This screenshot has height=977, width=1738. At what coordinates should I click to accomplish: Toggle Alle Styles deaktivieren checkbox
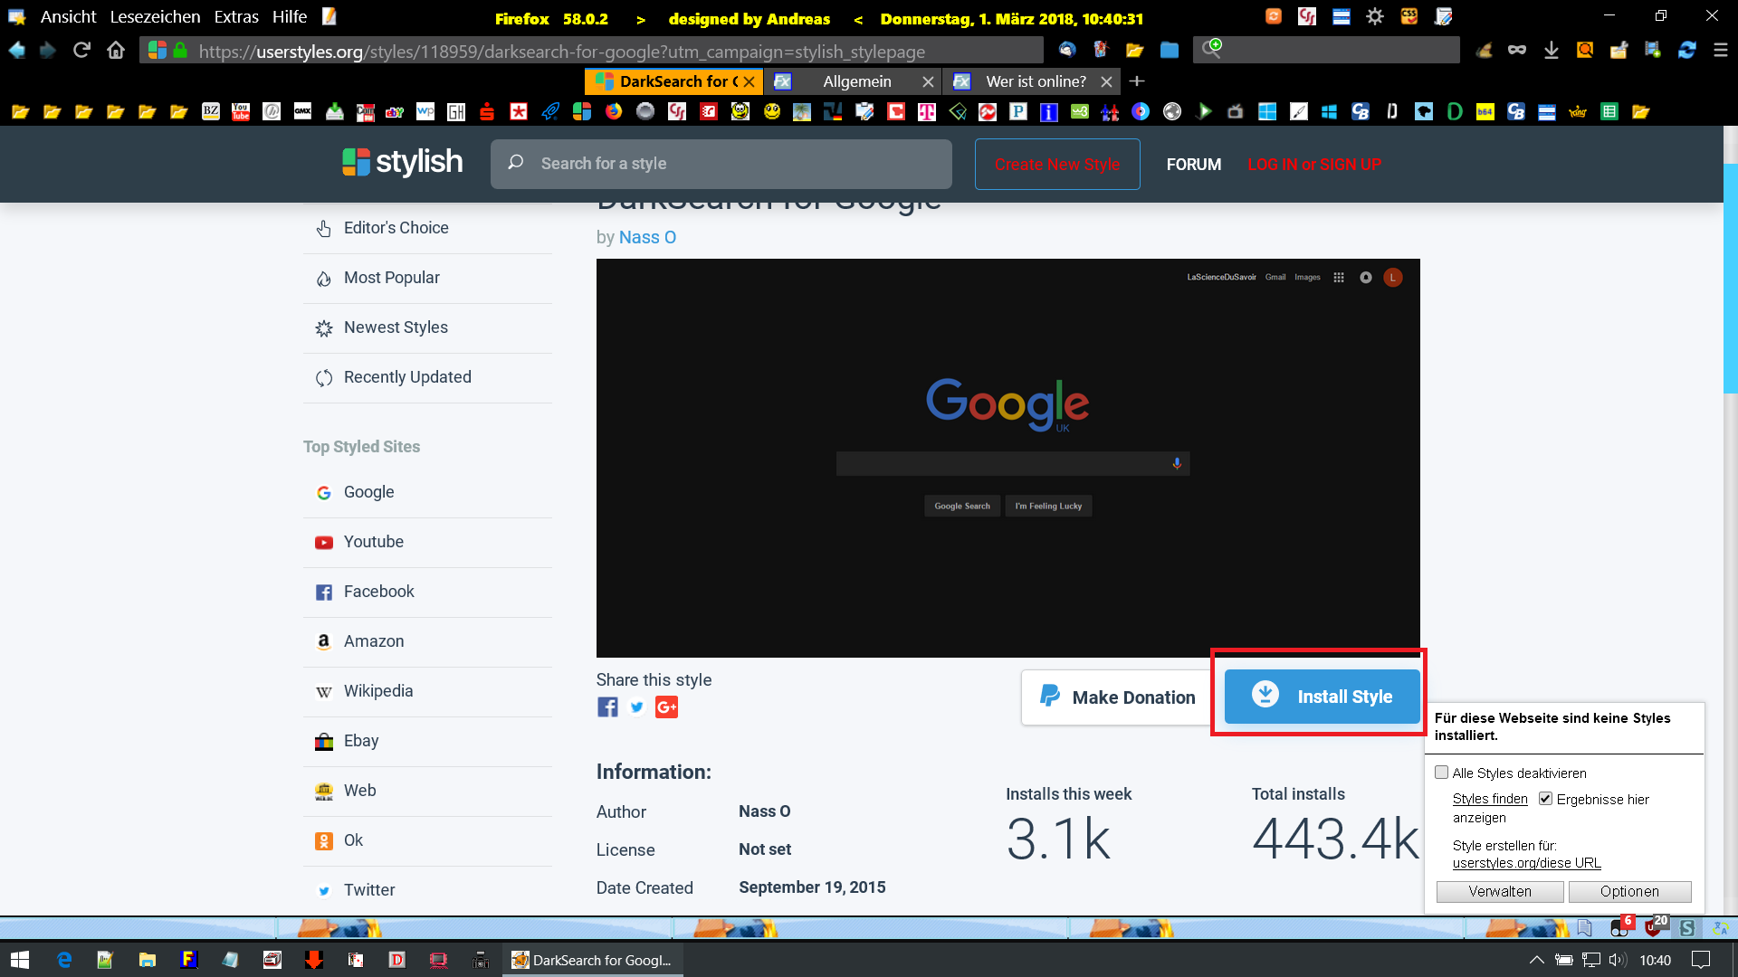point(1442,773)
